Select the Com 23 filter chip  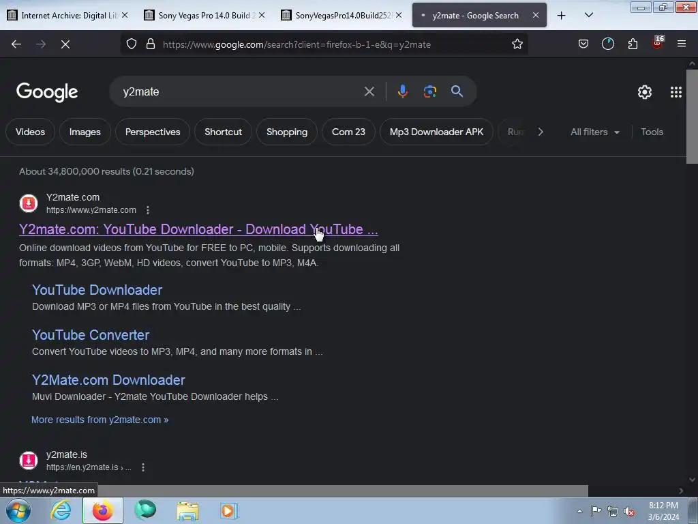348,132
